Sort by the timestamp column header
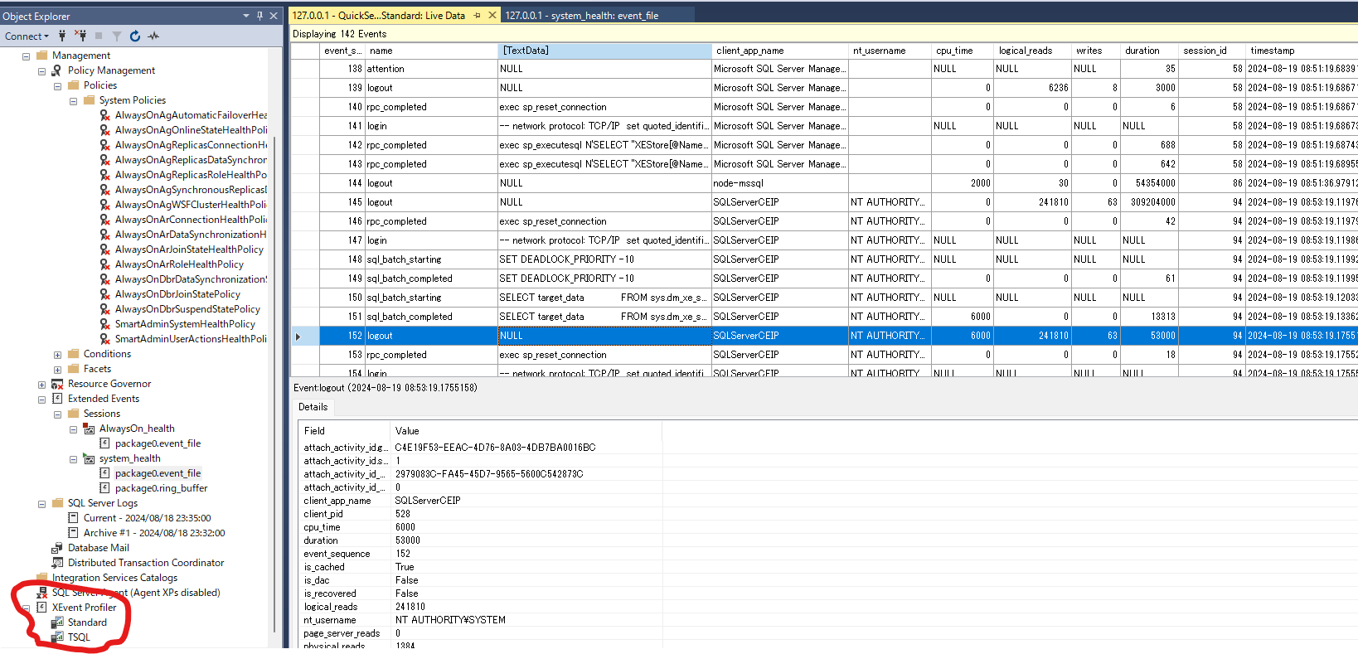 point(1301,51)
